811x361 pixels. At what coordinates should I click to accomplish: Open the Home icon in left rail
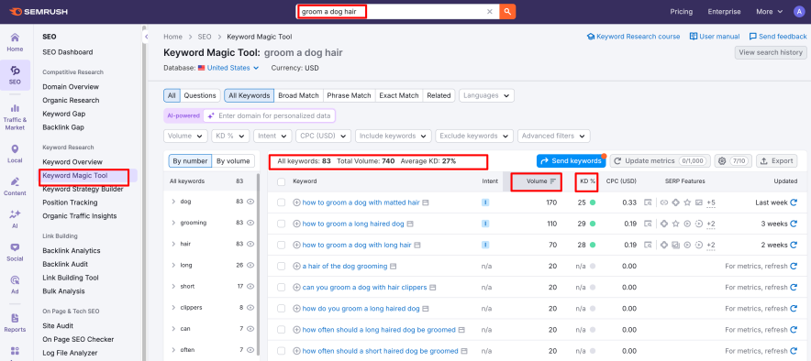coord(15,42)
